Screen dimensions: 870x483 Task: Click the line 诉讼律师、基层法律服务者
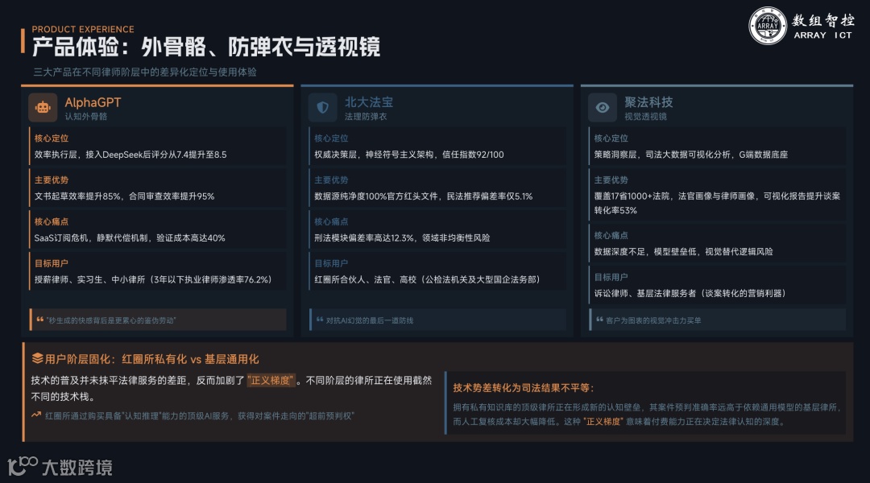click(690, 293)
